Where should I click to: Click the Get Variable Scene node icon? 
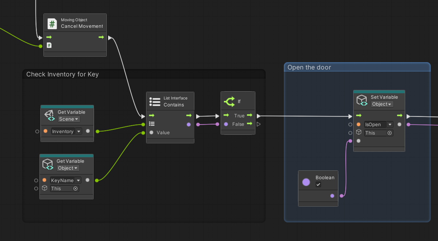pyautogui.click(x=49, y=116)
